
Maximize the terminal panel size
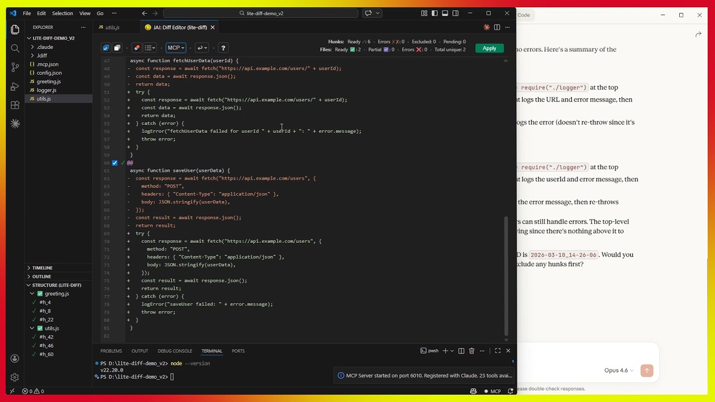pyautogui.click(x=497, y=351)
